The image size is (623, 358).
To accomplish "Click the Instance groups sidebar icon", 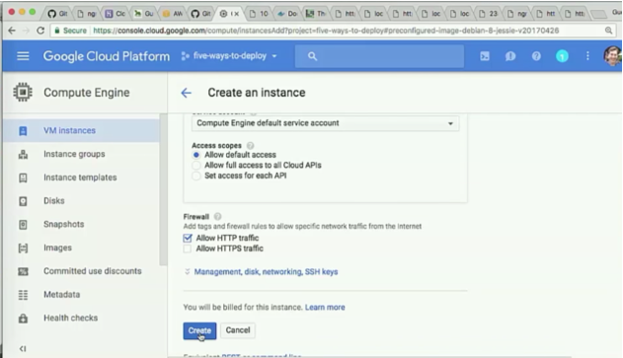I will [23, 154].
